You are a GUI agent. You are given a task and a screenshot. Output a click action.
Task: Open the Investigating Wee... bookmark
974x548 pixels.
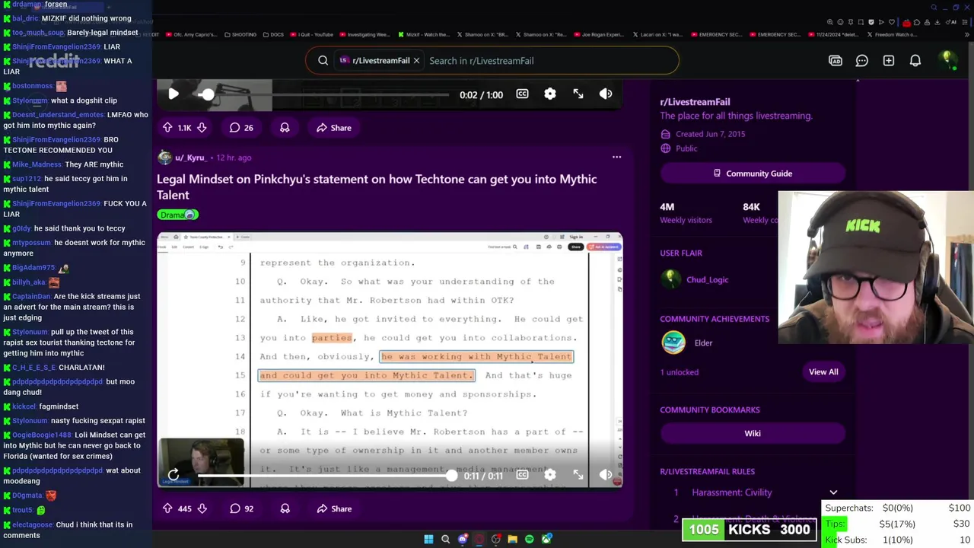364,34
